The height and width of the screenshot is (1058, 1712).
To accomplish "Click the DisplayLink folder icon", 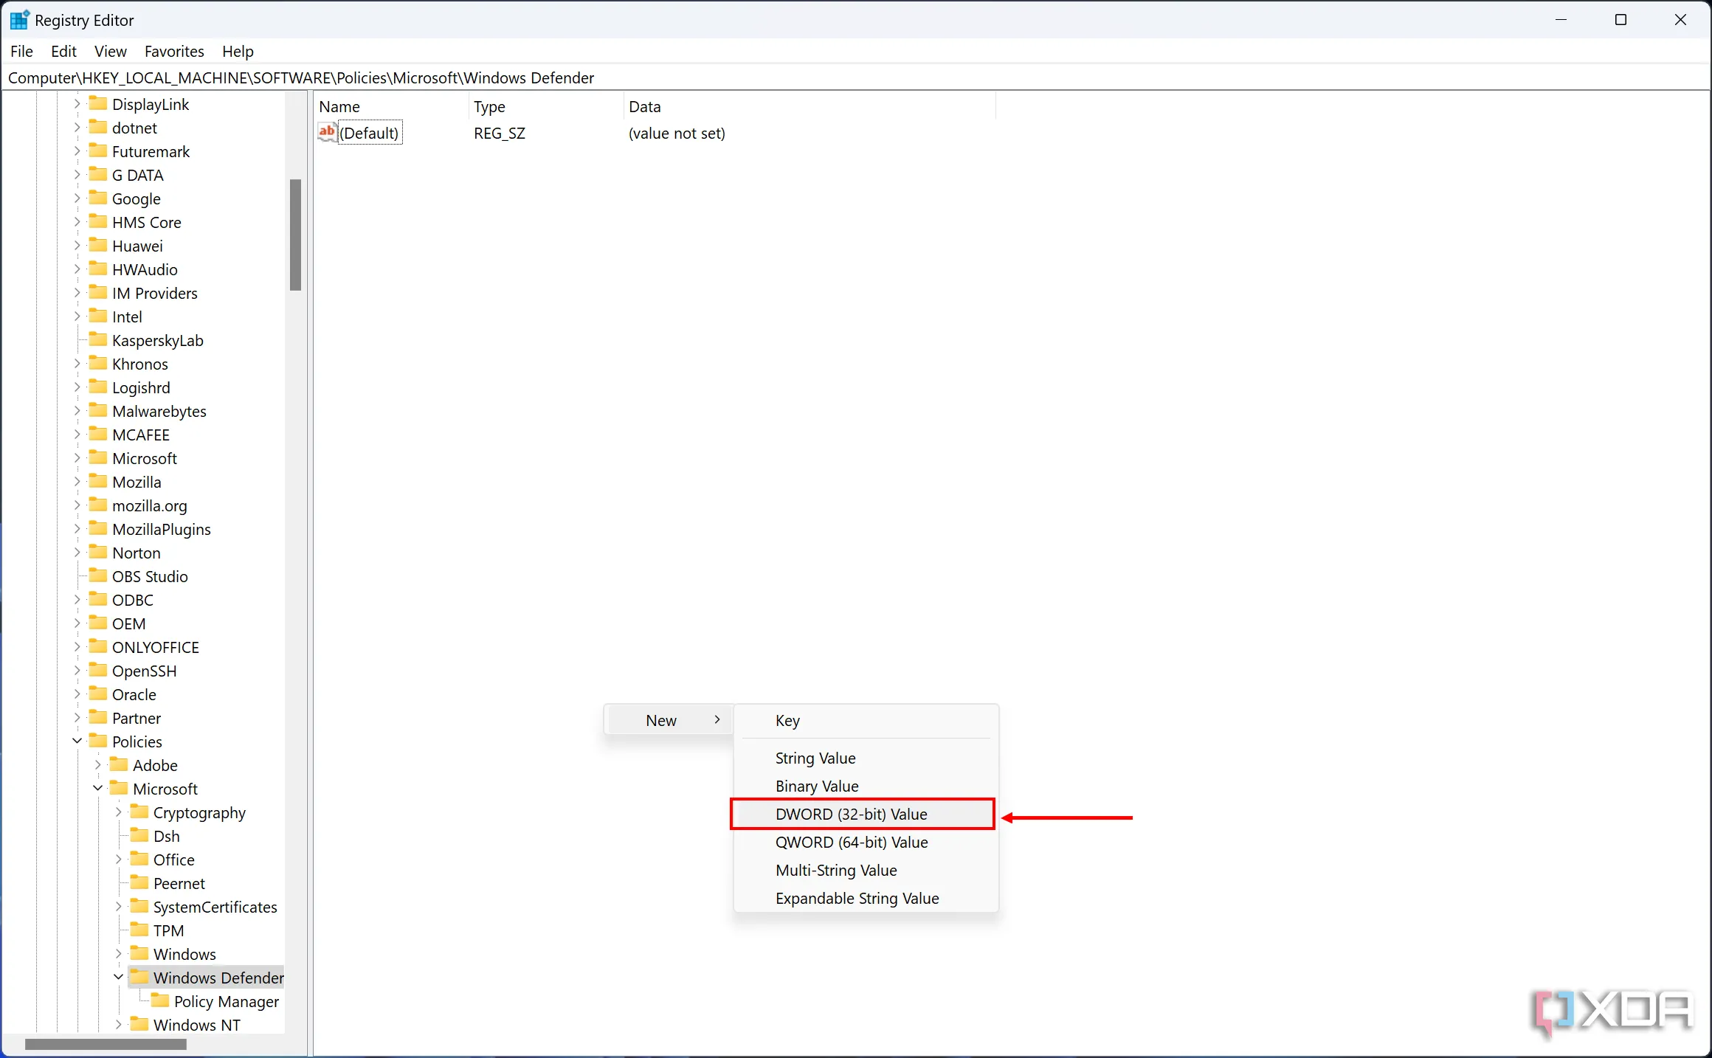I will 98,103.
